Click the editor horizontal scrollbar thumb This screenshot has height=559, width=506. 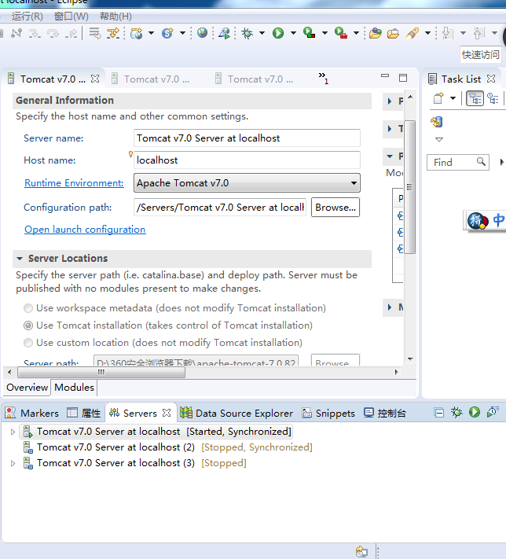coord(101,372)
